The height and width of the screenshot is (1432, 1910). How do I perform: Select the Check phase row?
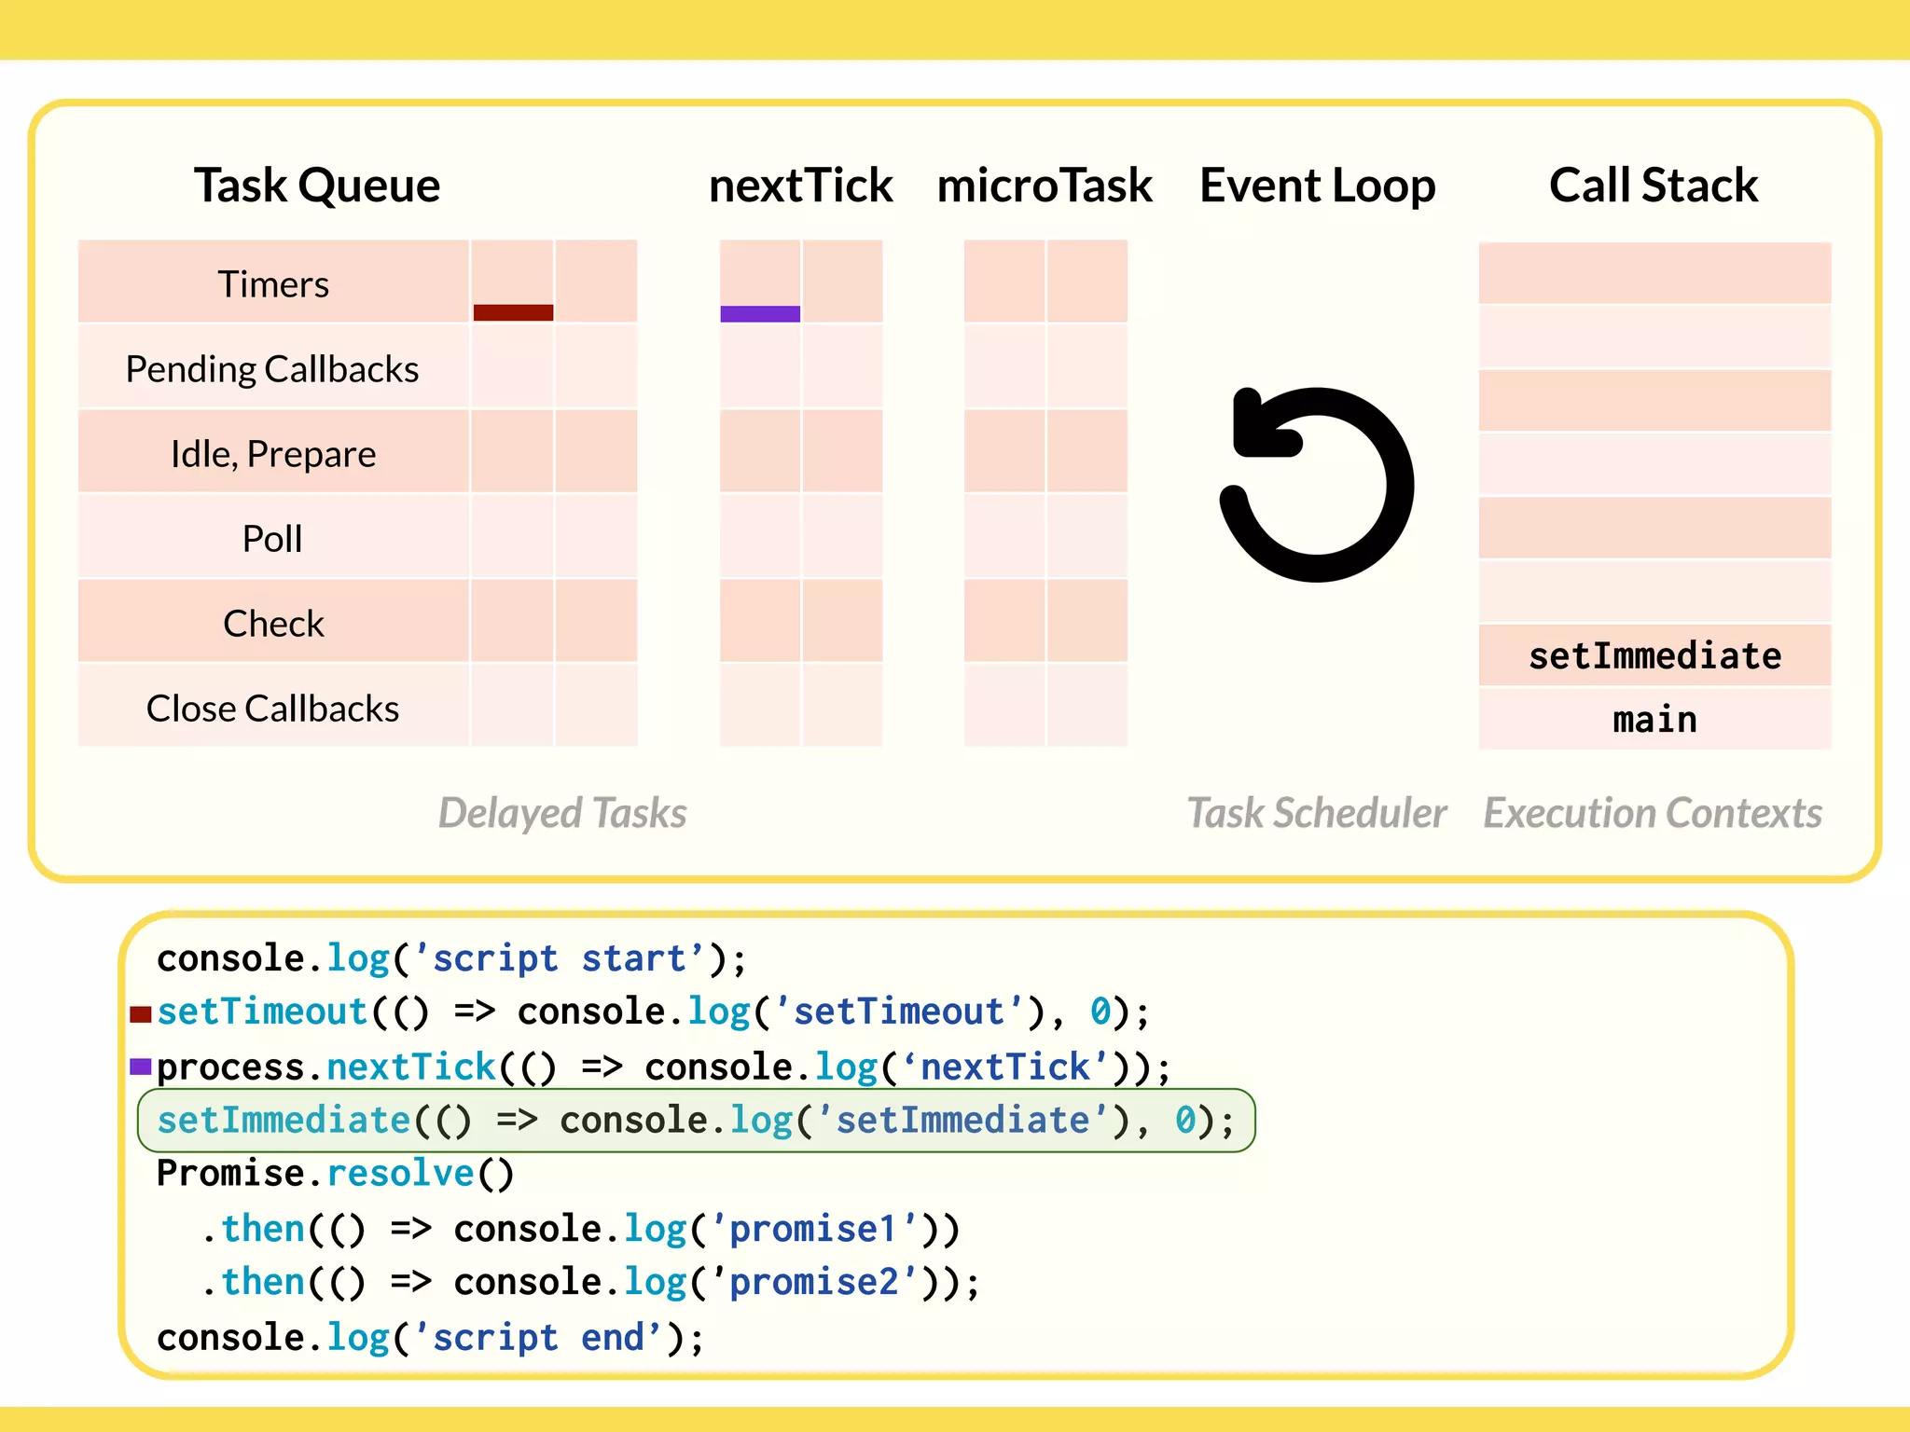click(x=273, y=624)
